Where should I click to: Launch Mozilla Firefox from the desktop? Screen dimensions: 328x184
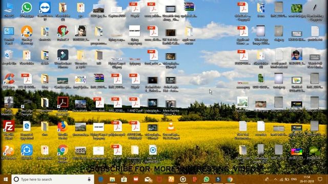coord(63,130)
